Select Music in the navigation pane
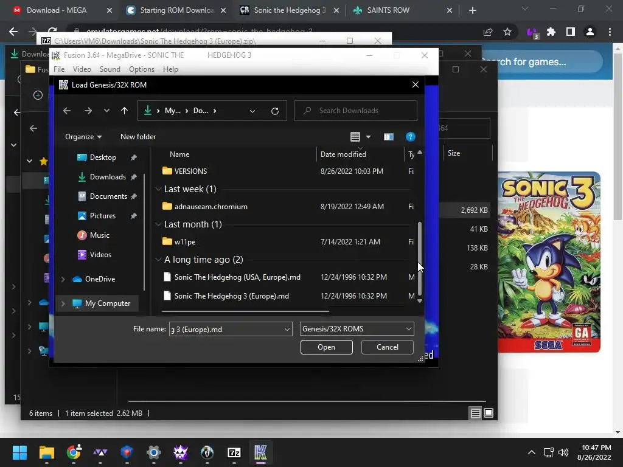The width and height of the screenshot is (623, 467). [x=99, y=235]
